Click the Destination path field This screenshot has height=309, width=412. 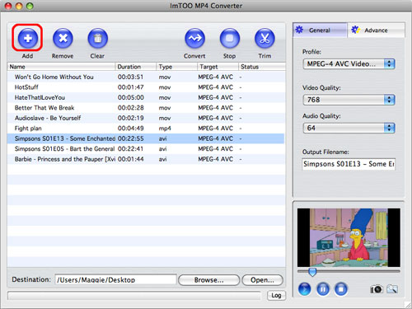point(115,279)
